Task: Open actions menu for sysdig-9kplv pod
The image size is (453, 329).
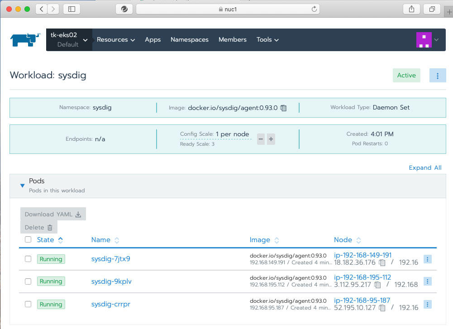Action: tap(428, 281)
